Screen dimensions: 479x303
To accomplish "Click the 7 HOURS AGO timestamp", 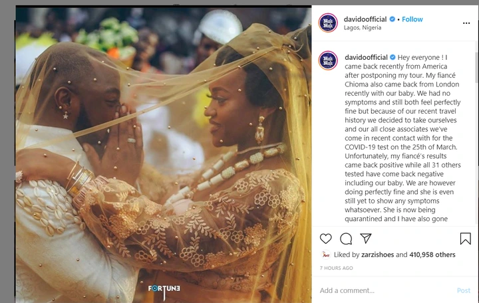I will click(337, 268).
